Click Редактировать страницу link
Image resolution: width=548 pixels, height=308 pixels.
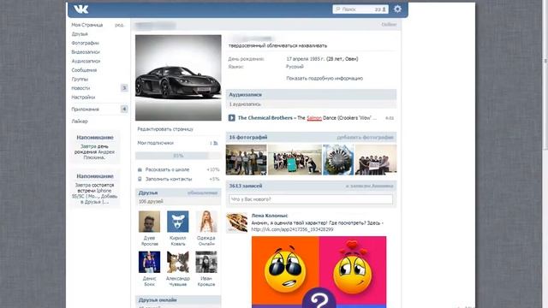point(165,129)
